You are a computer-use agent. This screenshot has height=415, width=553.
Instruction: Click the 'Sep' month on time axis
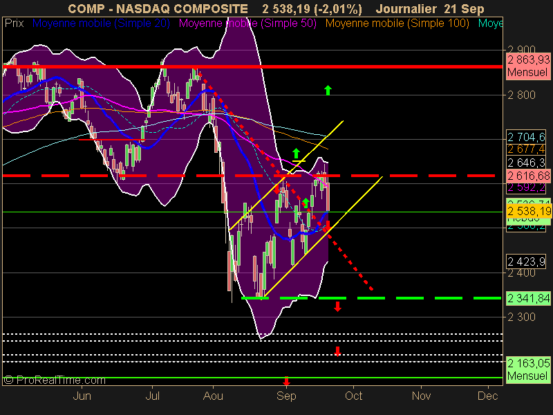tap(286, 396)
